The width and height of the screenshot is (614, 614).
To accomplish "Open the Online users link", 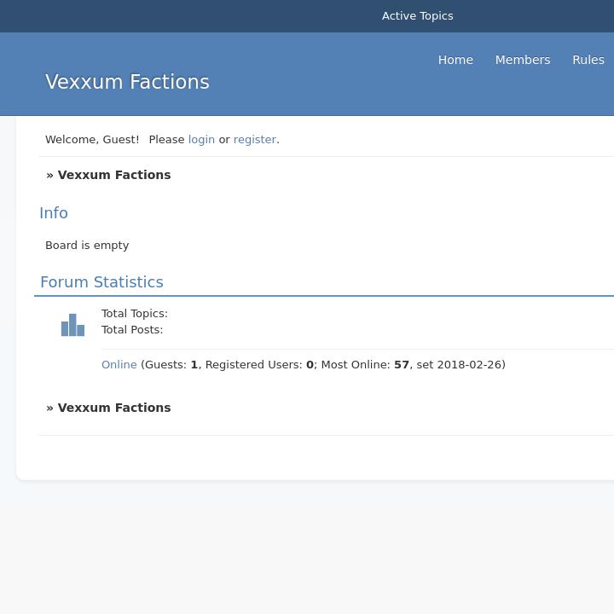I will [119, 365].
